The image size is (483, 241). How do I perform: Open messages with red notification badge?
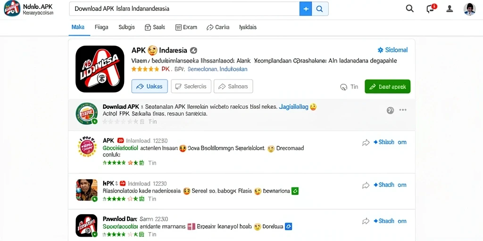click(x=431, y=8)
